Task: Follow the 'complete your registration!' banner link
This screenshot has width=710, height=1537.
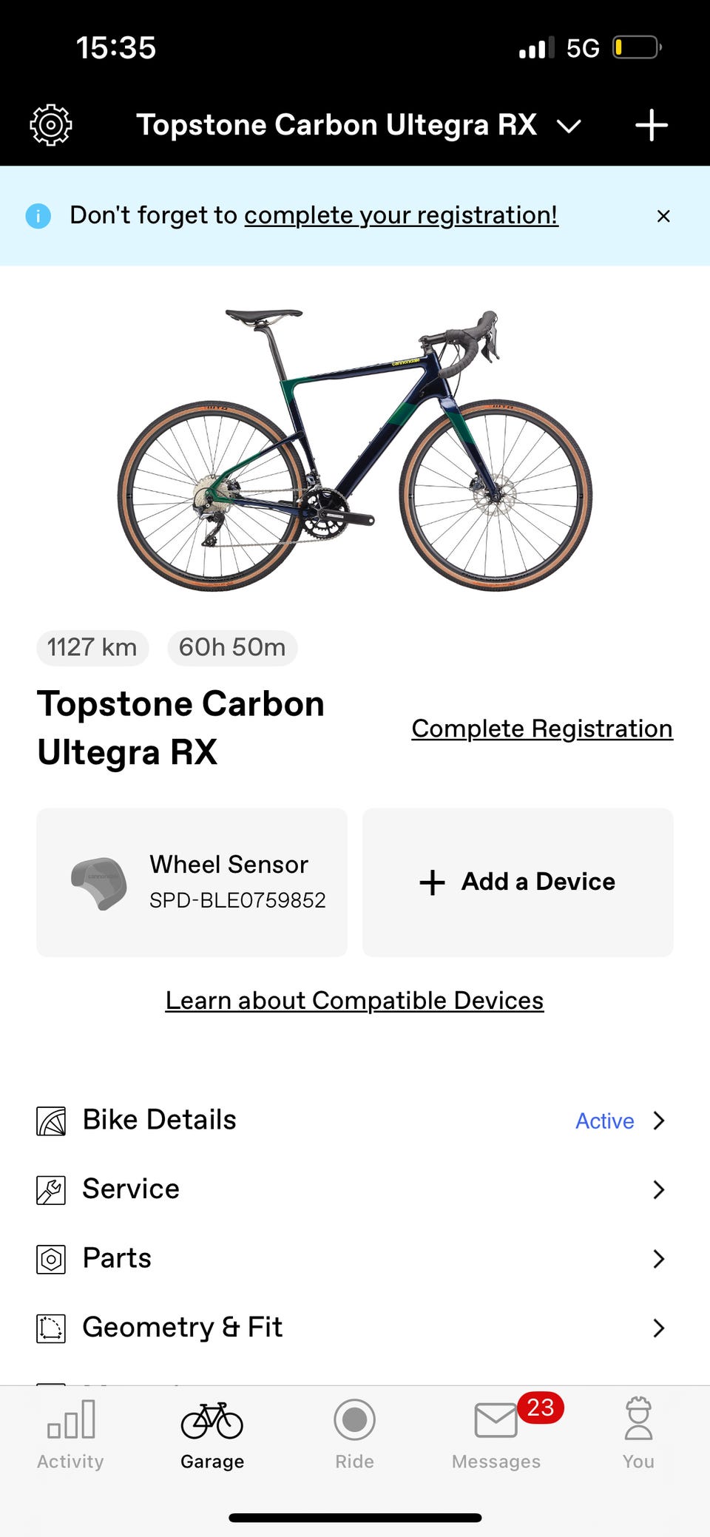Action: pos(401,215)
